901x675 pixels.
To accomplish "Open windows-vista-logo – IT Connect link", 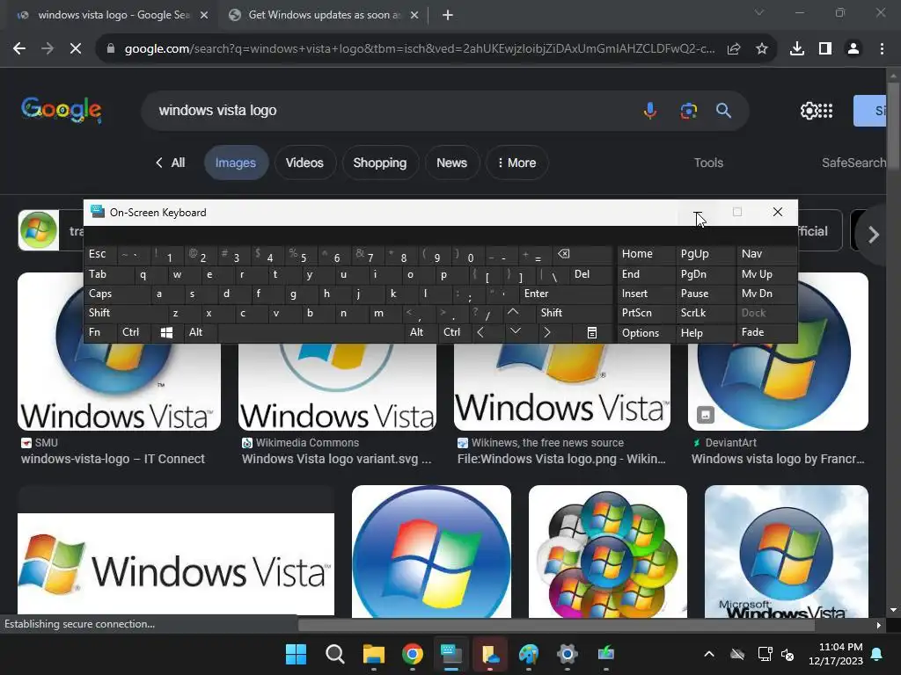I will coord(113,459).
